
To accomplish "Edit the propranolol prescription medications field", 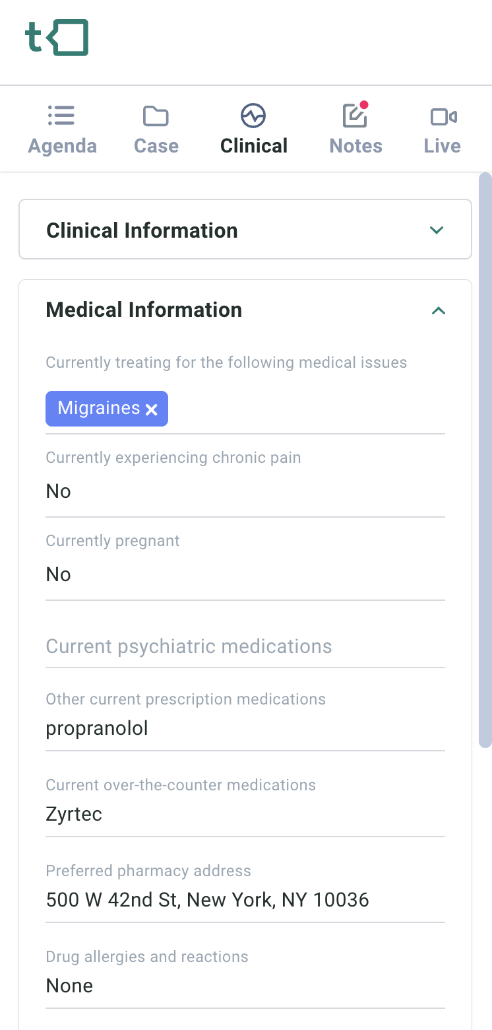I will [x=245, y=729].
